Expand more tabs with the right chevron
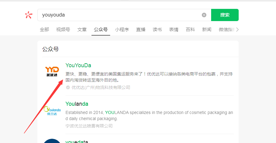 point(237,30)
